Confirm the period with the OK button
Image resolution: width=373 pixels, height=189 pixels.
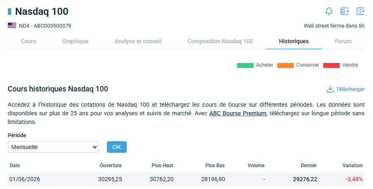[x=116, y=147]
